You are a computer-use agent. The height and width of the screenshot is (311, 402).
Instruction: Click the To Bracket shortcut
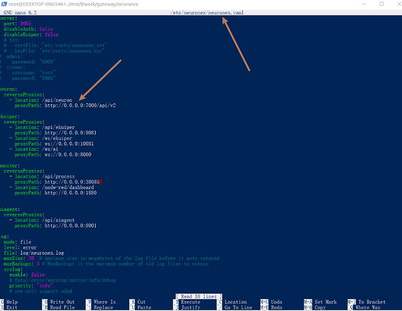pyautogui.click(x=372, y=302)
